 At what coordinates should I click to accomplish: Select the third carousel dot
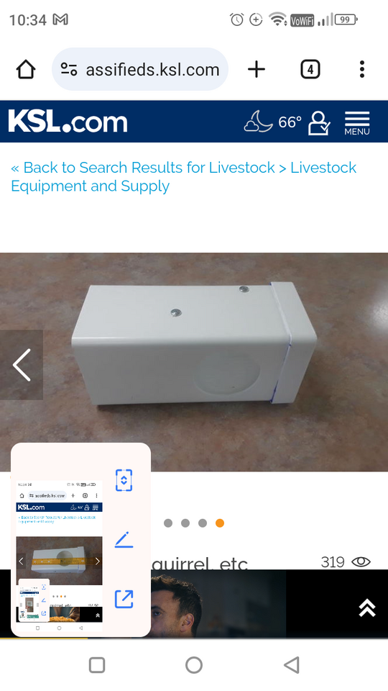[x=203, y=523]
